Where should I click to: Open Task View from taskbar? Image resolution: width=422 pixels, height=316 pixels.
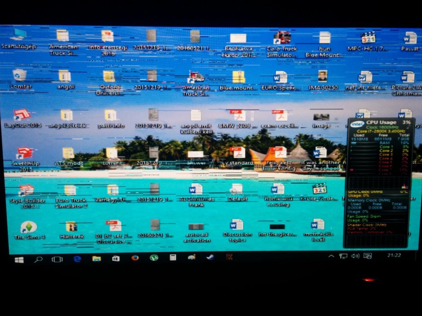(x=57, y=259)
